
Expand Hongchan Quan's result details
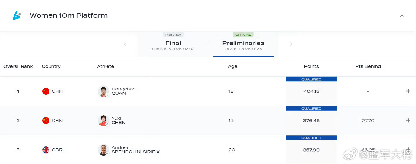tap(408, 91)
